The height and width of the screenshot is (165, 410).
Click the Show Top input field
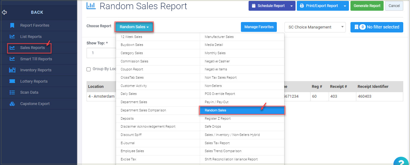tap(101, 53)
